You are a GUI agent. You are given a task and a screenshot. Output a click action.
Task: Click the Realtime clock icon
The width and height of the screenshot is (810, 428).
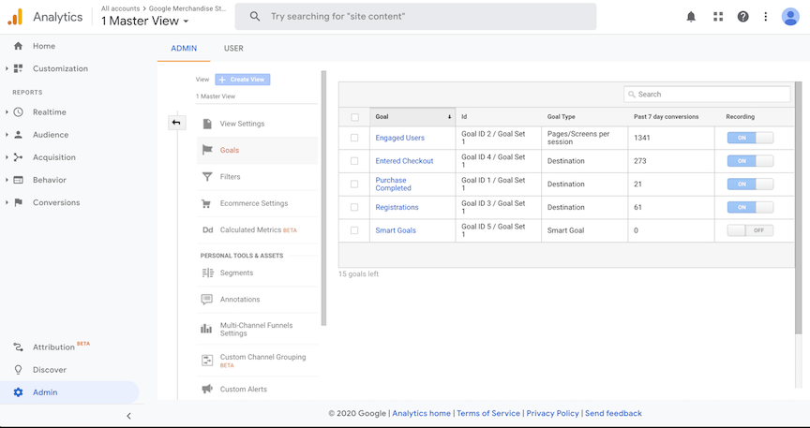click(18, 112)
